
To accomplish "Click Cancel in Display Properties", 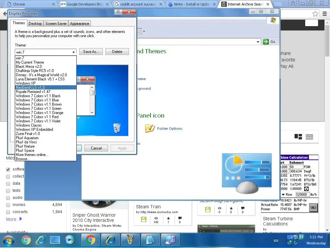I will (x=96, y=148).
